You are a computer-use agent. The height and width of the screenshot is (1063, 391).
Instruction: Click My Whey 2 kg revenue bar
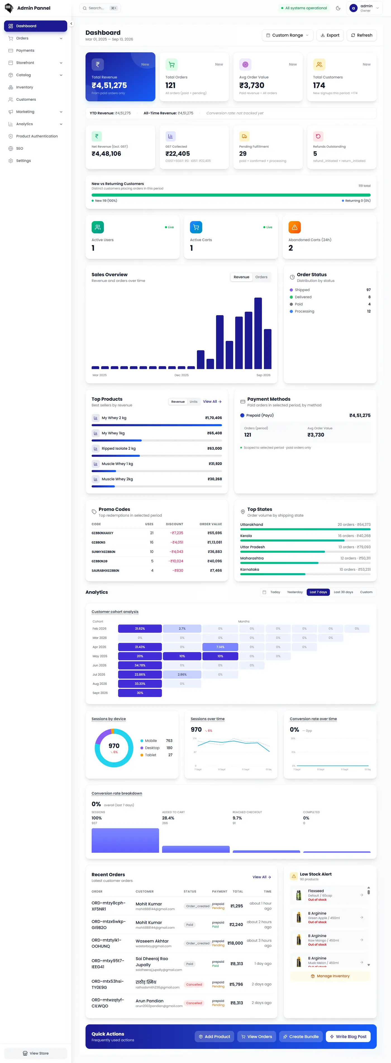pos(157,425)
